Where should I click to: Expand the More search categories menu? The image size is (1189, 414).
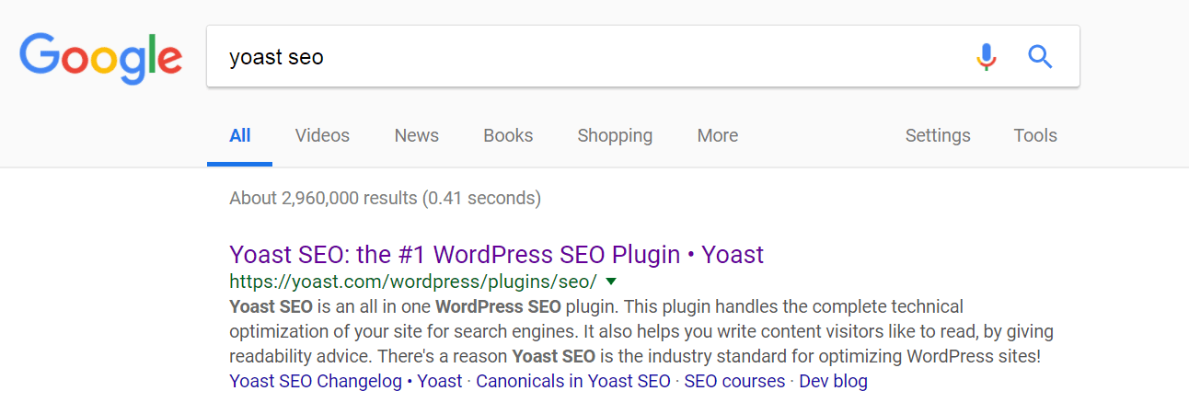coord(717,135)
